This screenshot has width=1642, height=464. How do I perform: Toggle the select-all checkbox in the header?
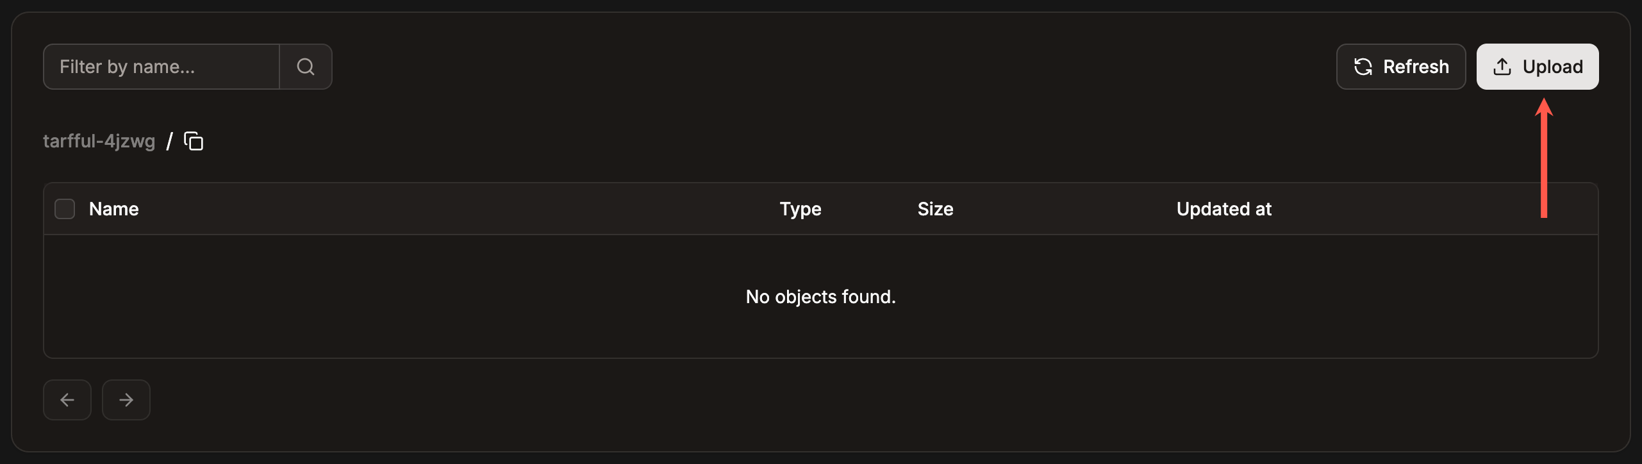[65, 208]
